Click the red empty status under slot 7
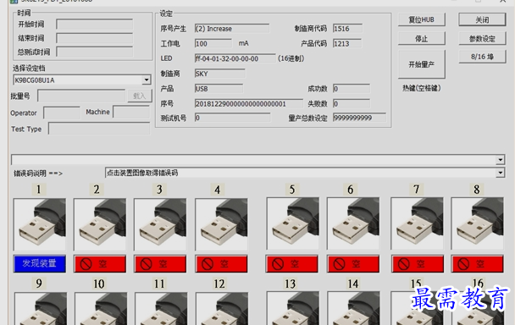 418,263
